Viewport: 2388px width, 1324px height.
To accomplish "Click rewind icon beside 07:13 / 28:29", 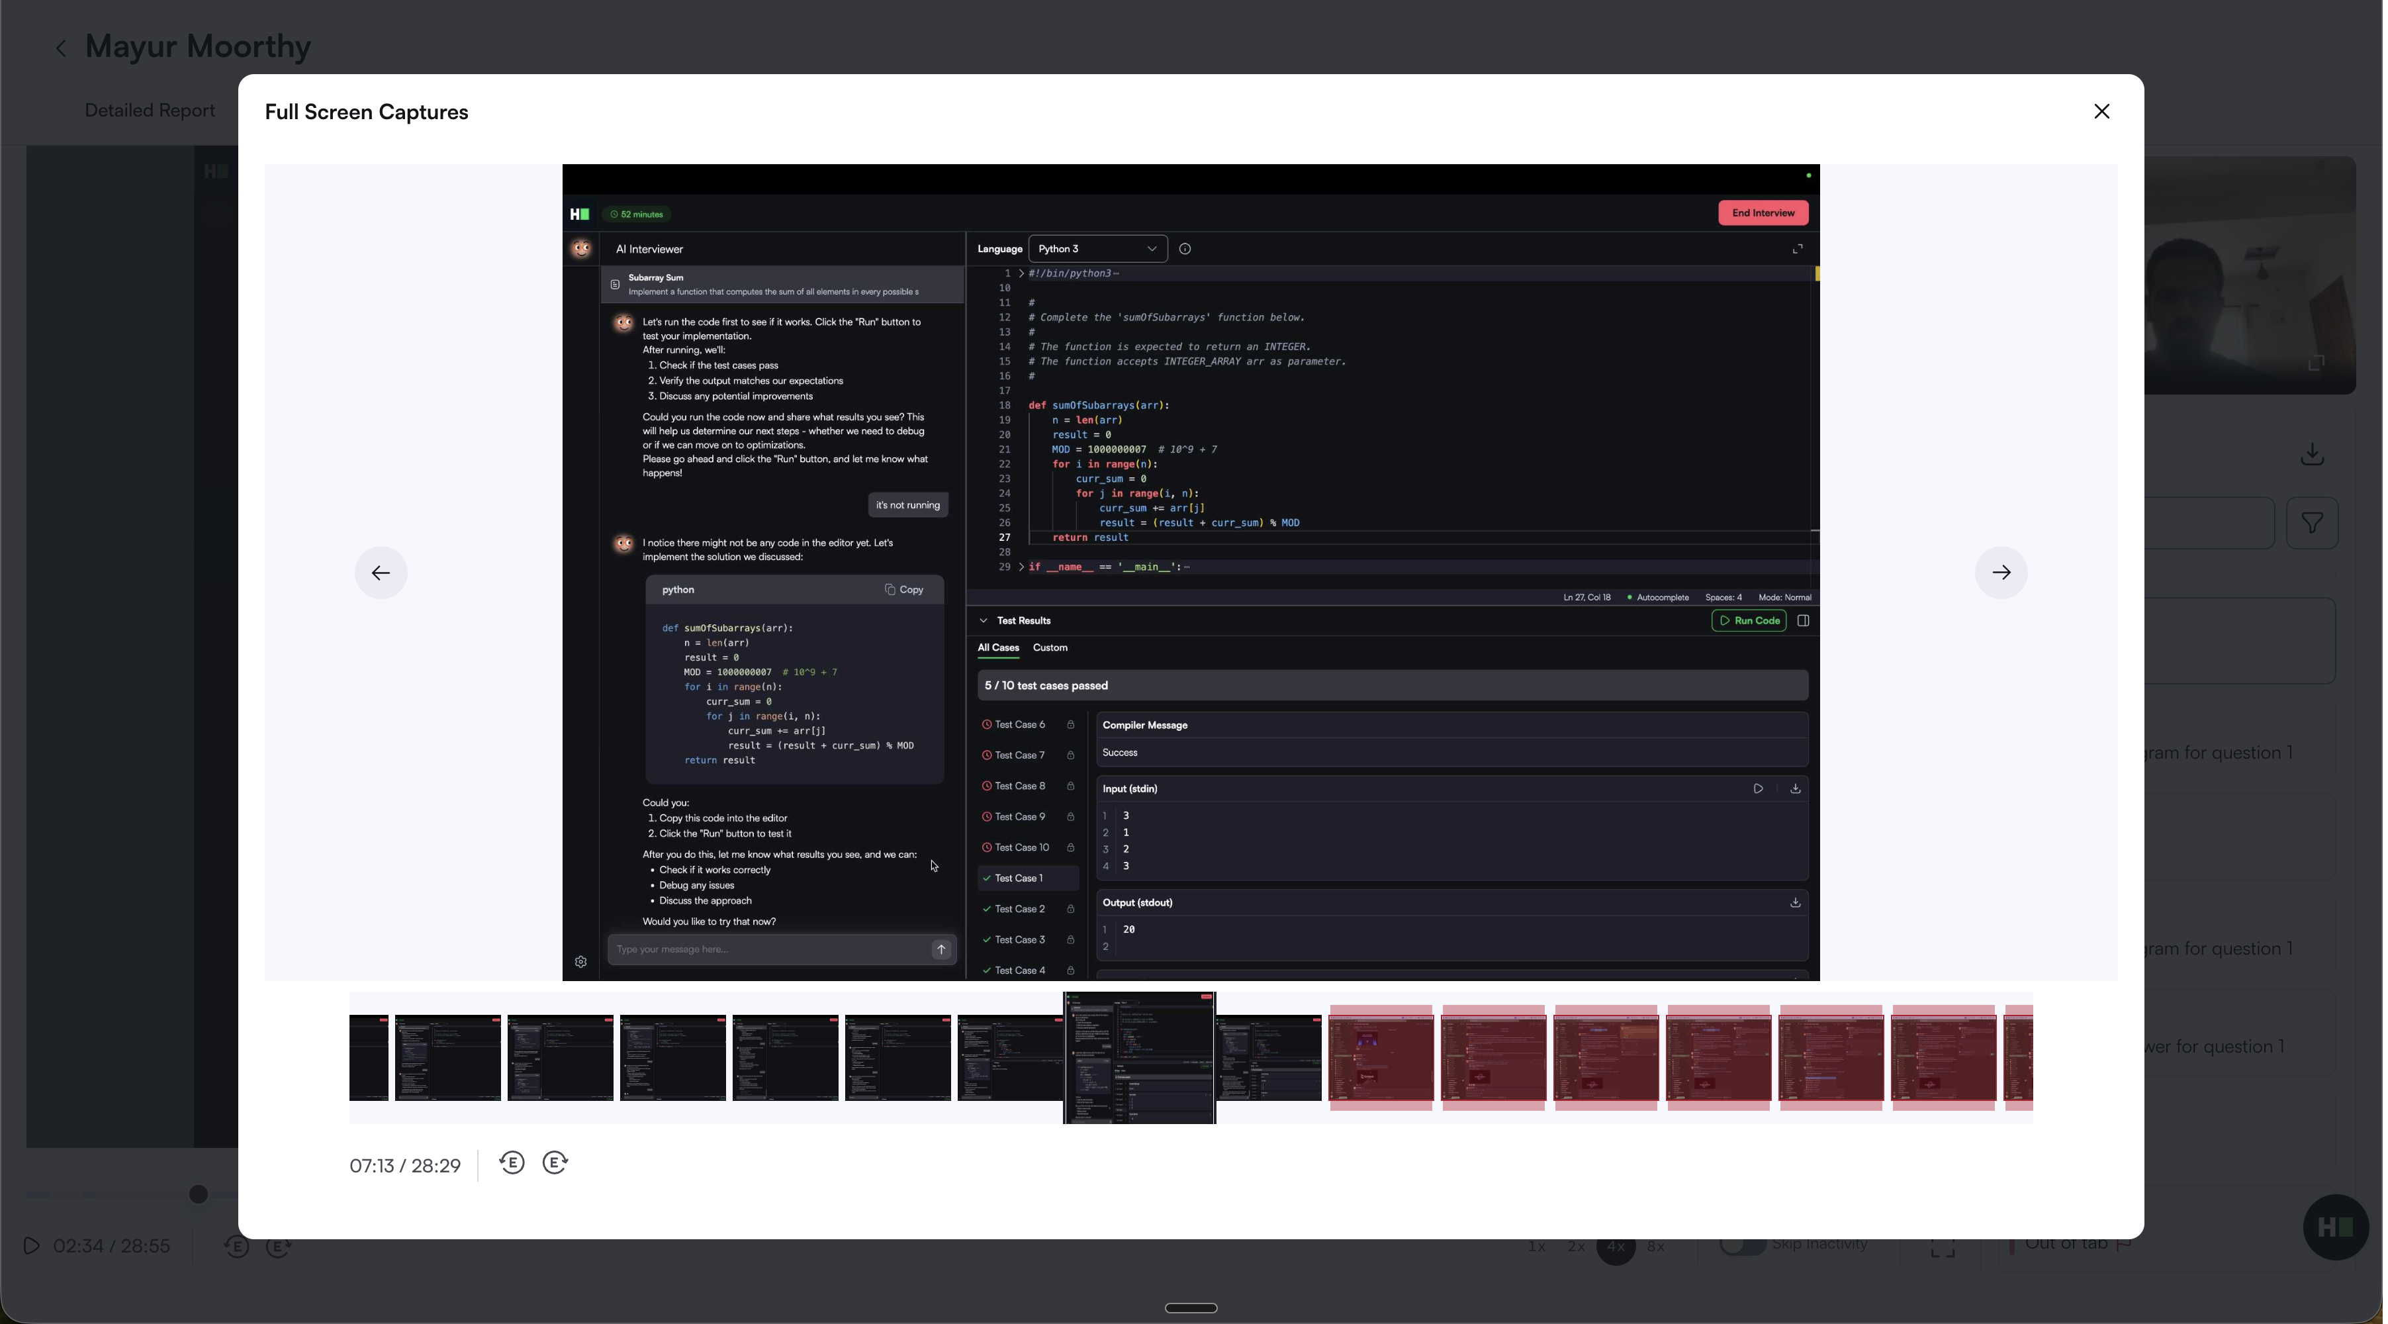I will point(513,1164).
